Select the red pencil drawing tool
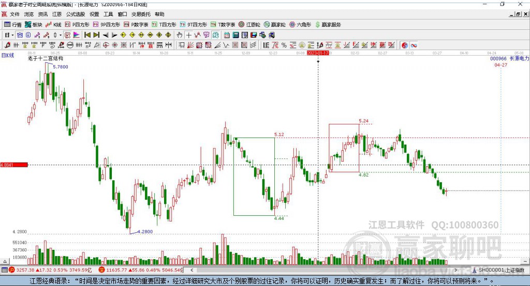This screenshot has height=286, width=530. tap(7, 45)
